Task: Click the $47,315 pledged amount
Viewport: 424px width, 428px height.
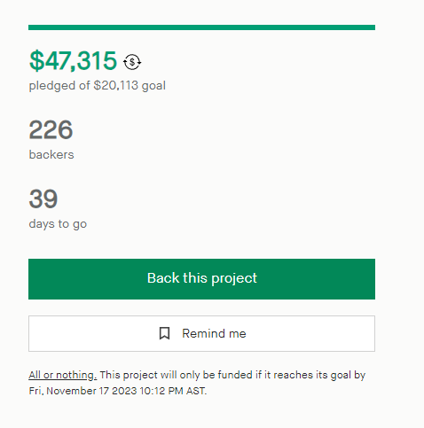Action: click(x=74, y=61)
